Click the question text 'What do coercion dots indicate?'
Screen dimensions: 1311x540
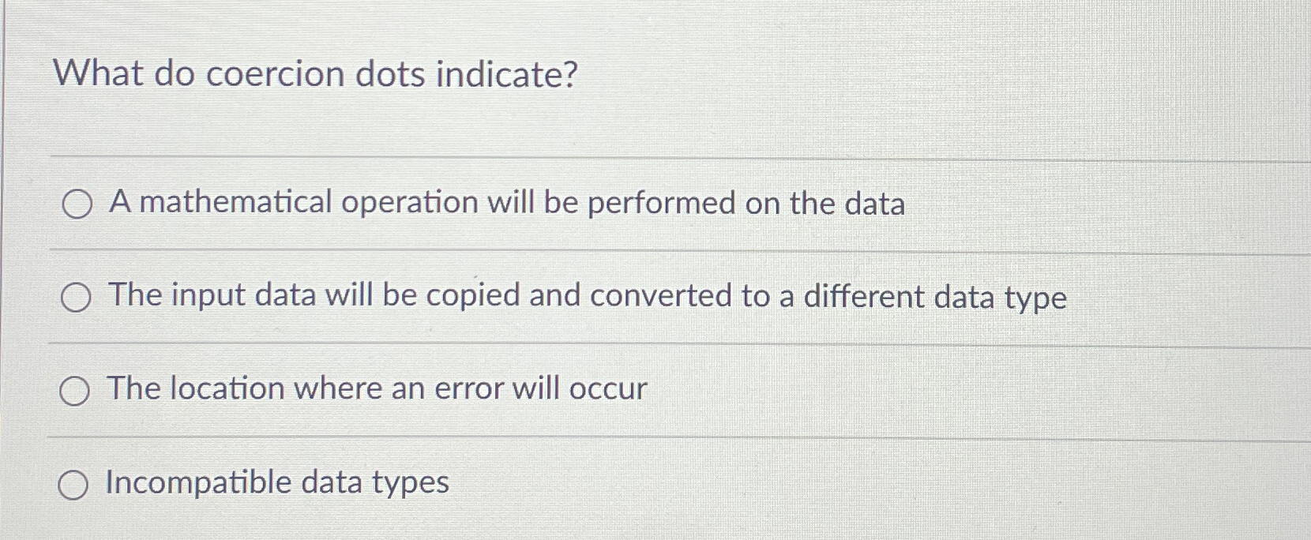click(x=316, y=75)
